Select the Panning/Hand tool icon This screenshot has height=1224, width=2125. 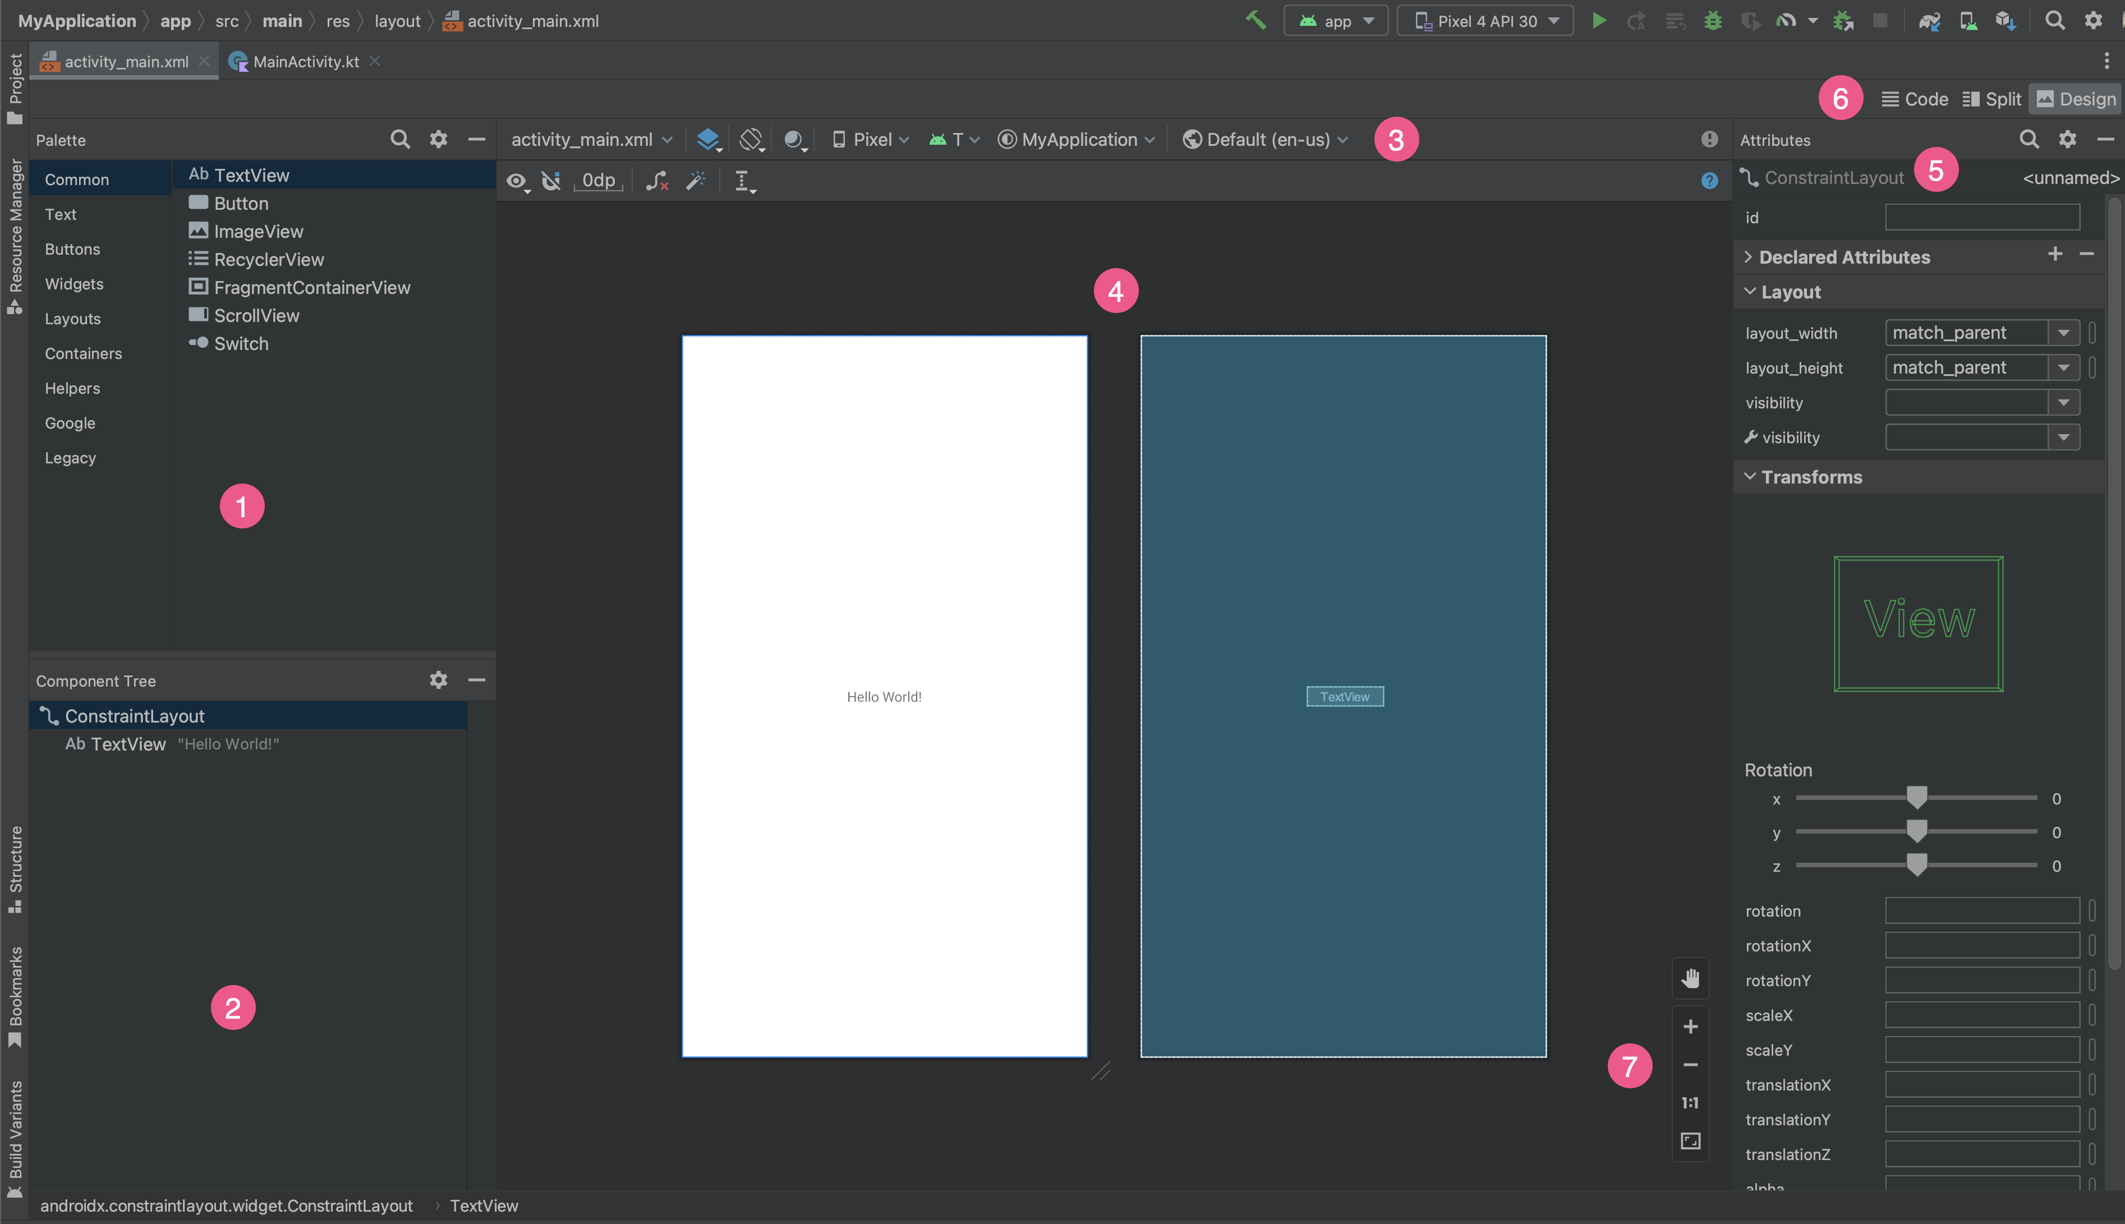1691,976
